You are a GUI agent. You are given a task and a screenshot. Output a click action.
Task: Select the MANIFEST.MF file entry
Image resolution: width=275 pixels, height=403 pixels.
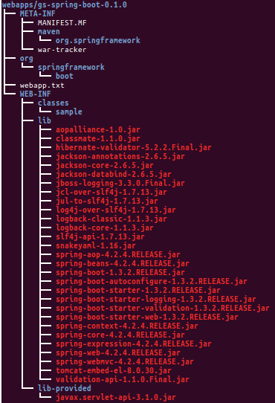coord(62,22)
